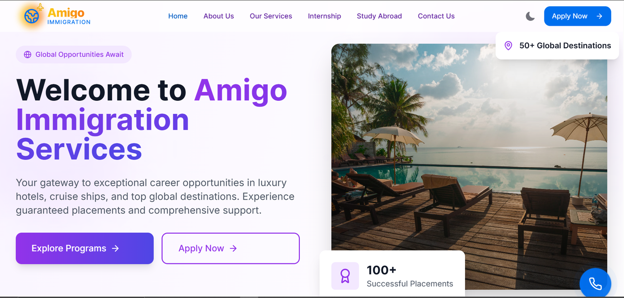Click the Explore Programs button

click(x=85, y=248)
